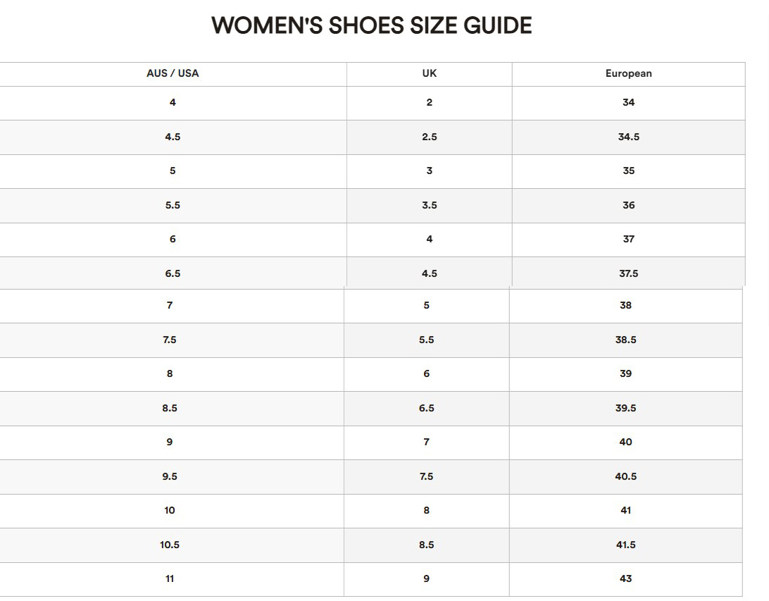Click AUS / USA size 11 cell
Screen dimensions: 769x601
coord(170,579)
